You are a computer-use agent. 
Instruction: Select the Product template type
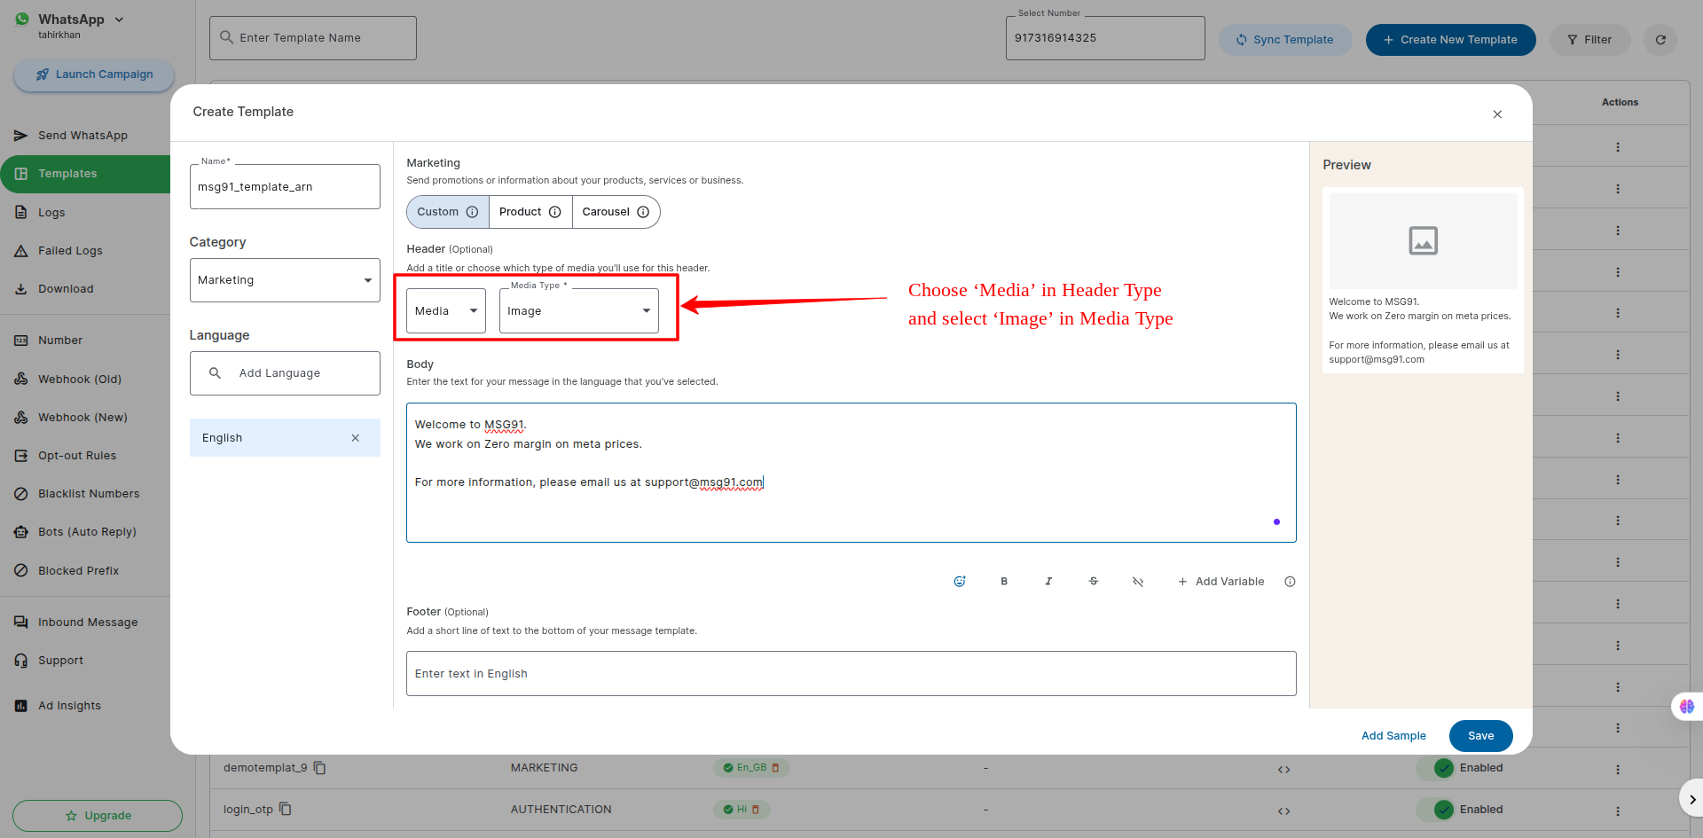pos(530,212)
